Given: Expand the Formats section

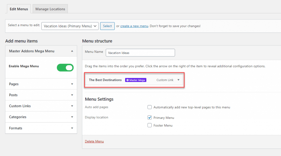Looking at the screenshot, I should (x=72, y=128).
